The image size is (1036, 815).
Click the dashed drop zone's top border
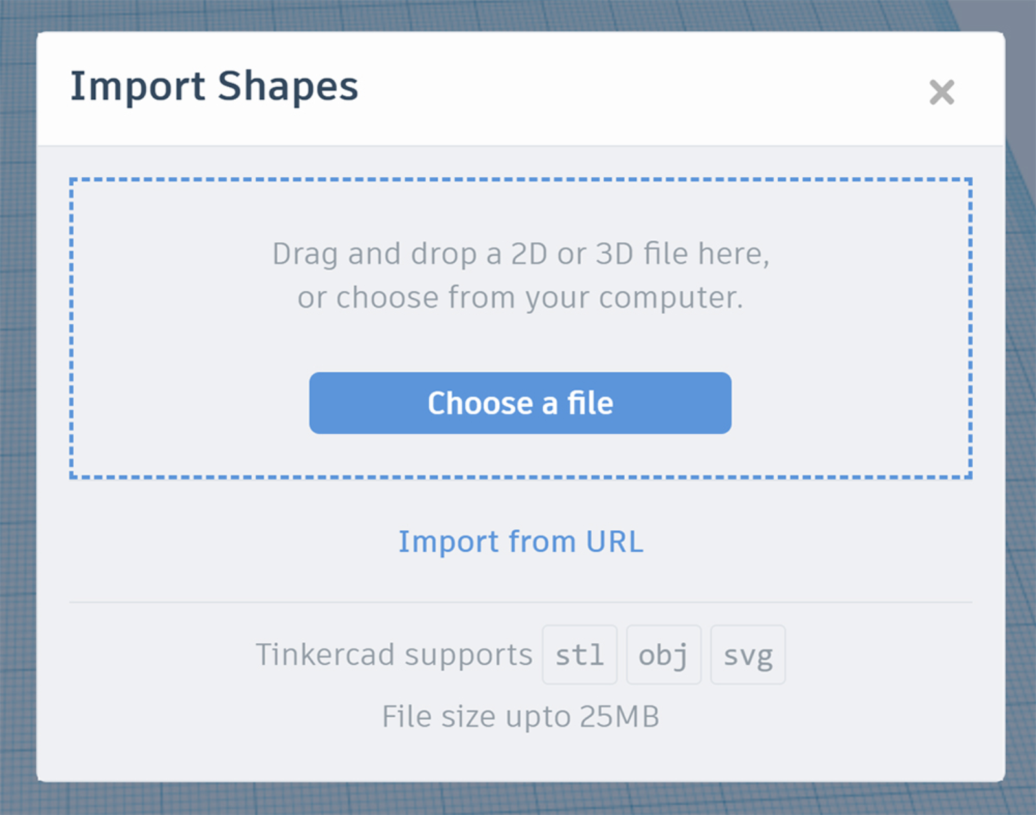(521, 180)
